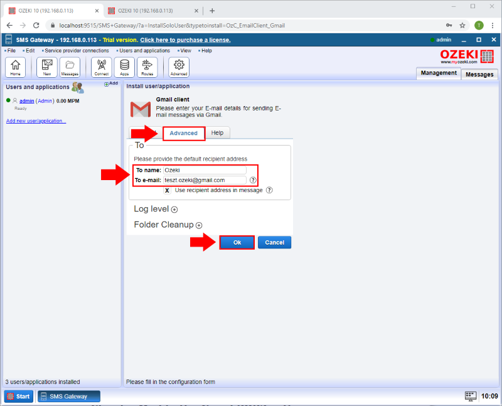Close the first OZEKI 10 browser tab
The width and height of the screenshot is (502, 406).
point(97,11)
